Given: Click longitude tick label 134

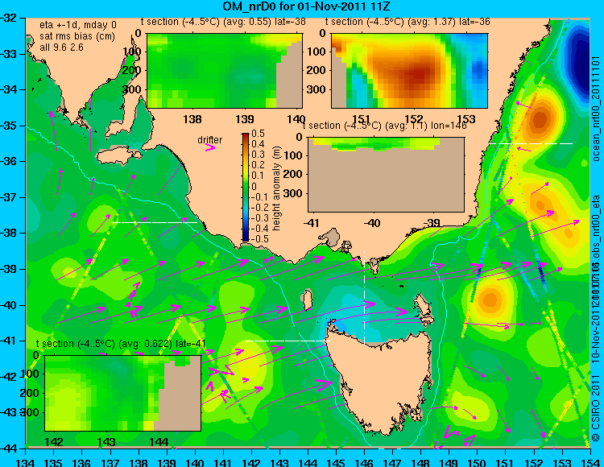Looking at the screenshot, I should 26,462.
